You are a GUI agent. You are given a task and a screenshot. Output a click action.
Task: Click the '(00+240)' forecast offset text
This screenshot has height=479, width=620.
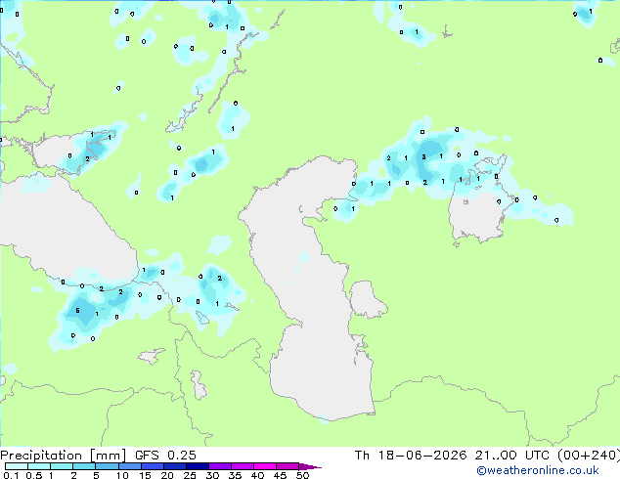point(589,456)
